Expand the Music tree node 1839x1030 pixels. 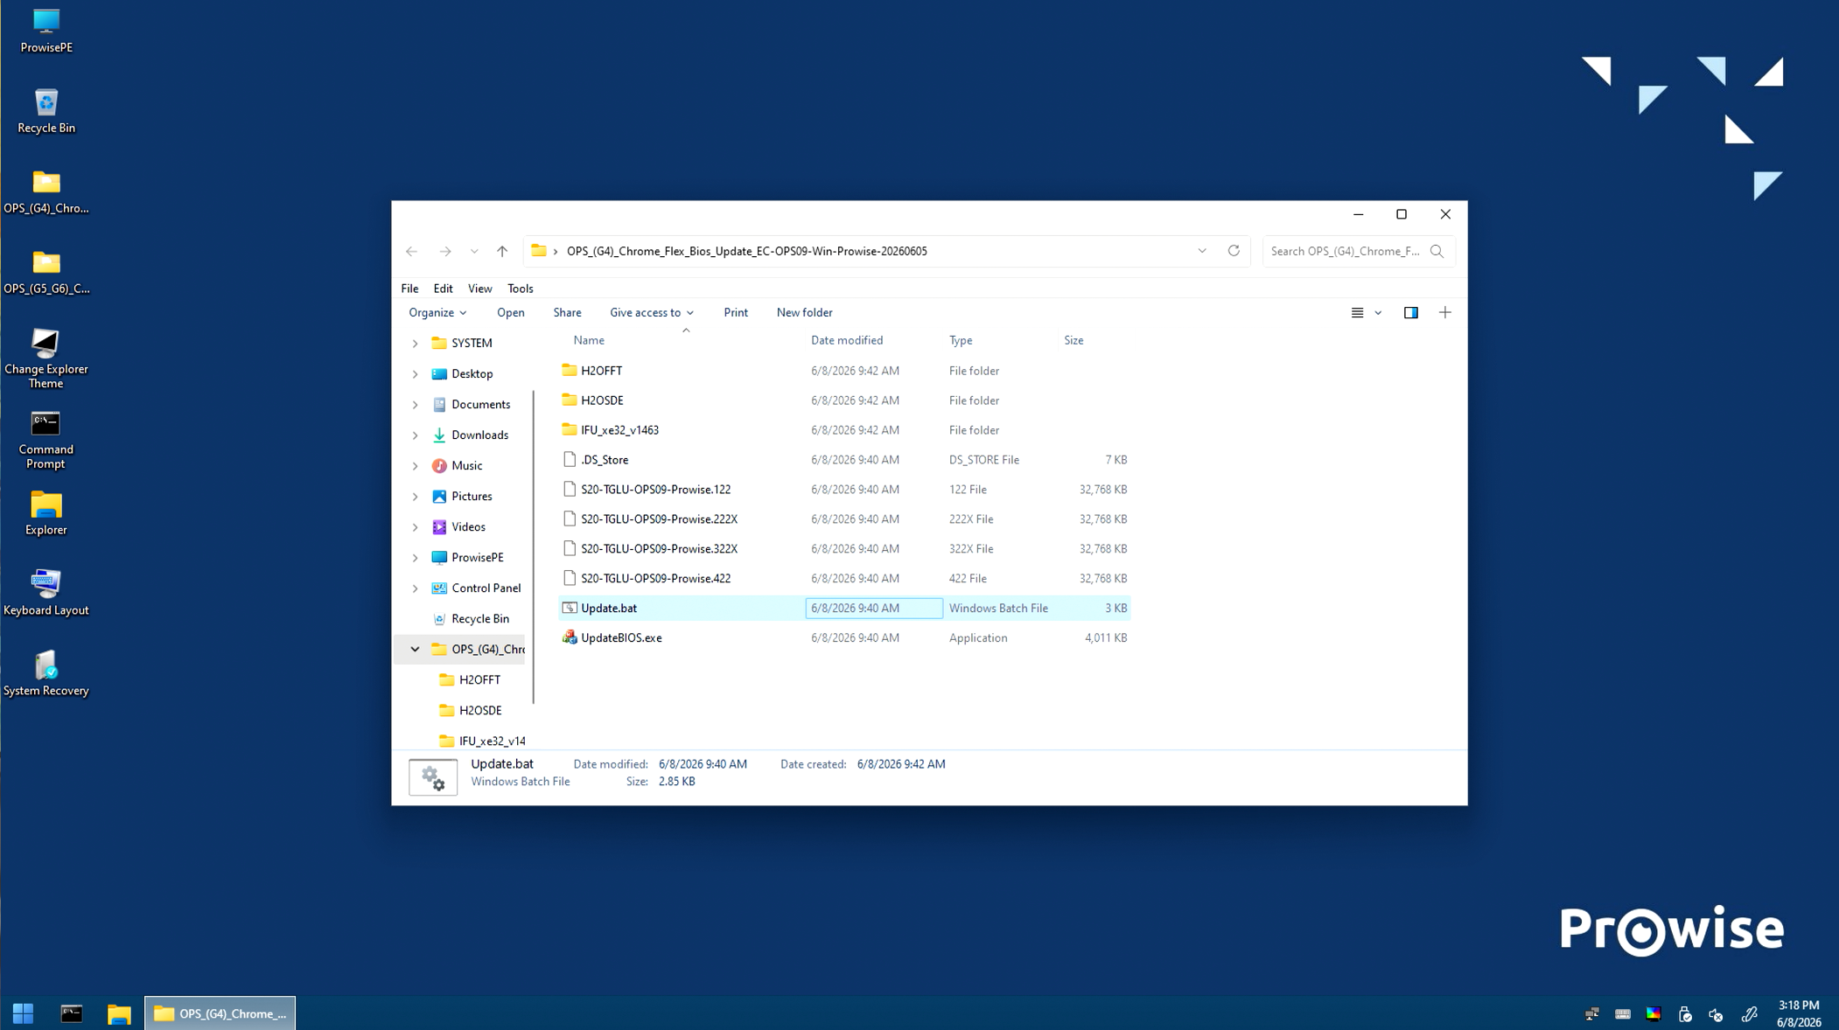click(415, 466)
